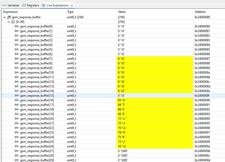Switch to the Variables tab
Image resolution: width=225 pixels, height=162 pixels.
(x=11, y=5)
